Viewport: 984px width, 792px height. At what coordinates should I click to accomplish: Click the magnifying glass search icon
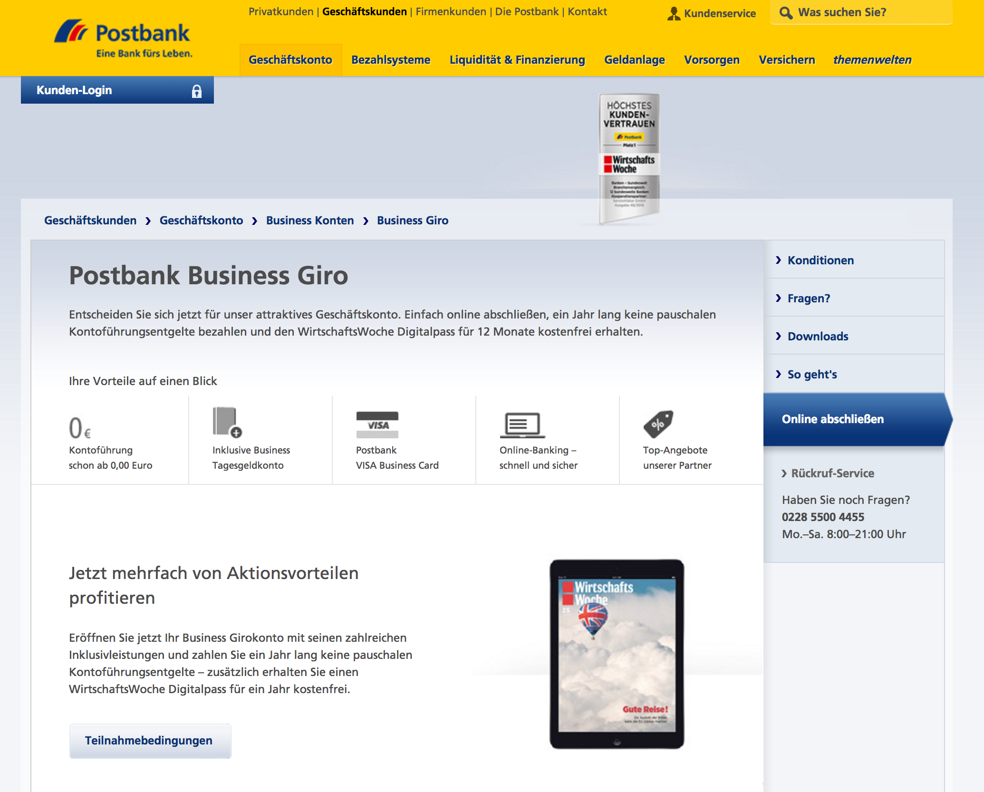786,13
